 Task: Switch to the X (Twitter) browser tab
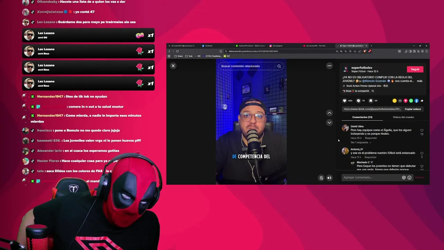183,46
